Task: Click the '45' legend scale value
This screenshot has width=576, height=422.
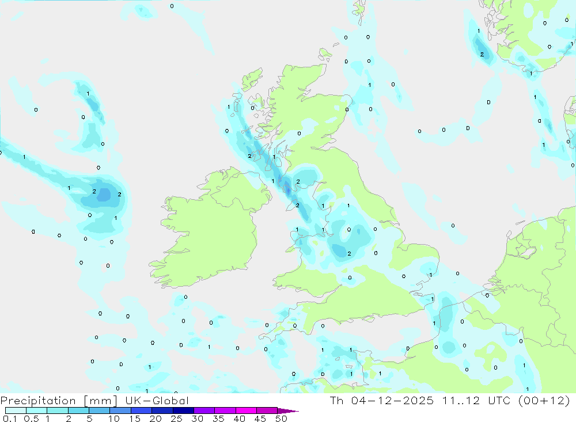Action: coord(260,419)
